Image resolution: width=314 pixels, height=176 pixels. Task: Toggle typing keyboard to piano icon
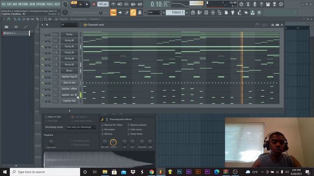point(113,13)
